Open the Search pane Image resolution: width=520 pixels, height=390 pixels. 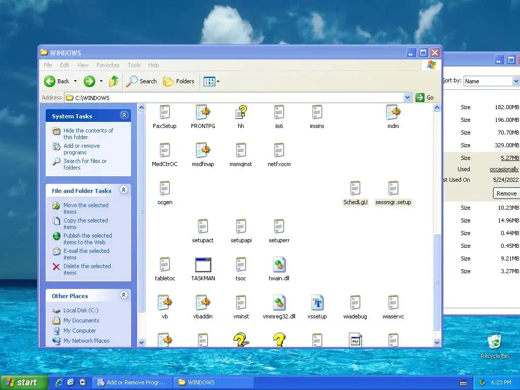(141, 81)
